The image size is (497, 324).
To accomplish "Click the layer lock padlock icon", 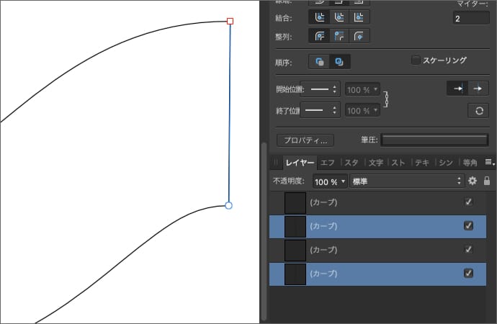I will tap(487, 181).
